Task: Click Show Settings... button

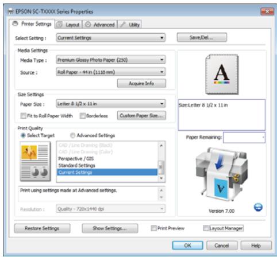Action: (110, 228)
